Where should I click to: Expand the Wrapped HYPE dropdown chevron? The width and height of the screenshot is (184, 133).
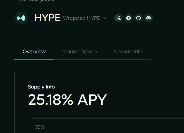(105, 18)
